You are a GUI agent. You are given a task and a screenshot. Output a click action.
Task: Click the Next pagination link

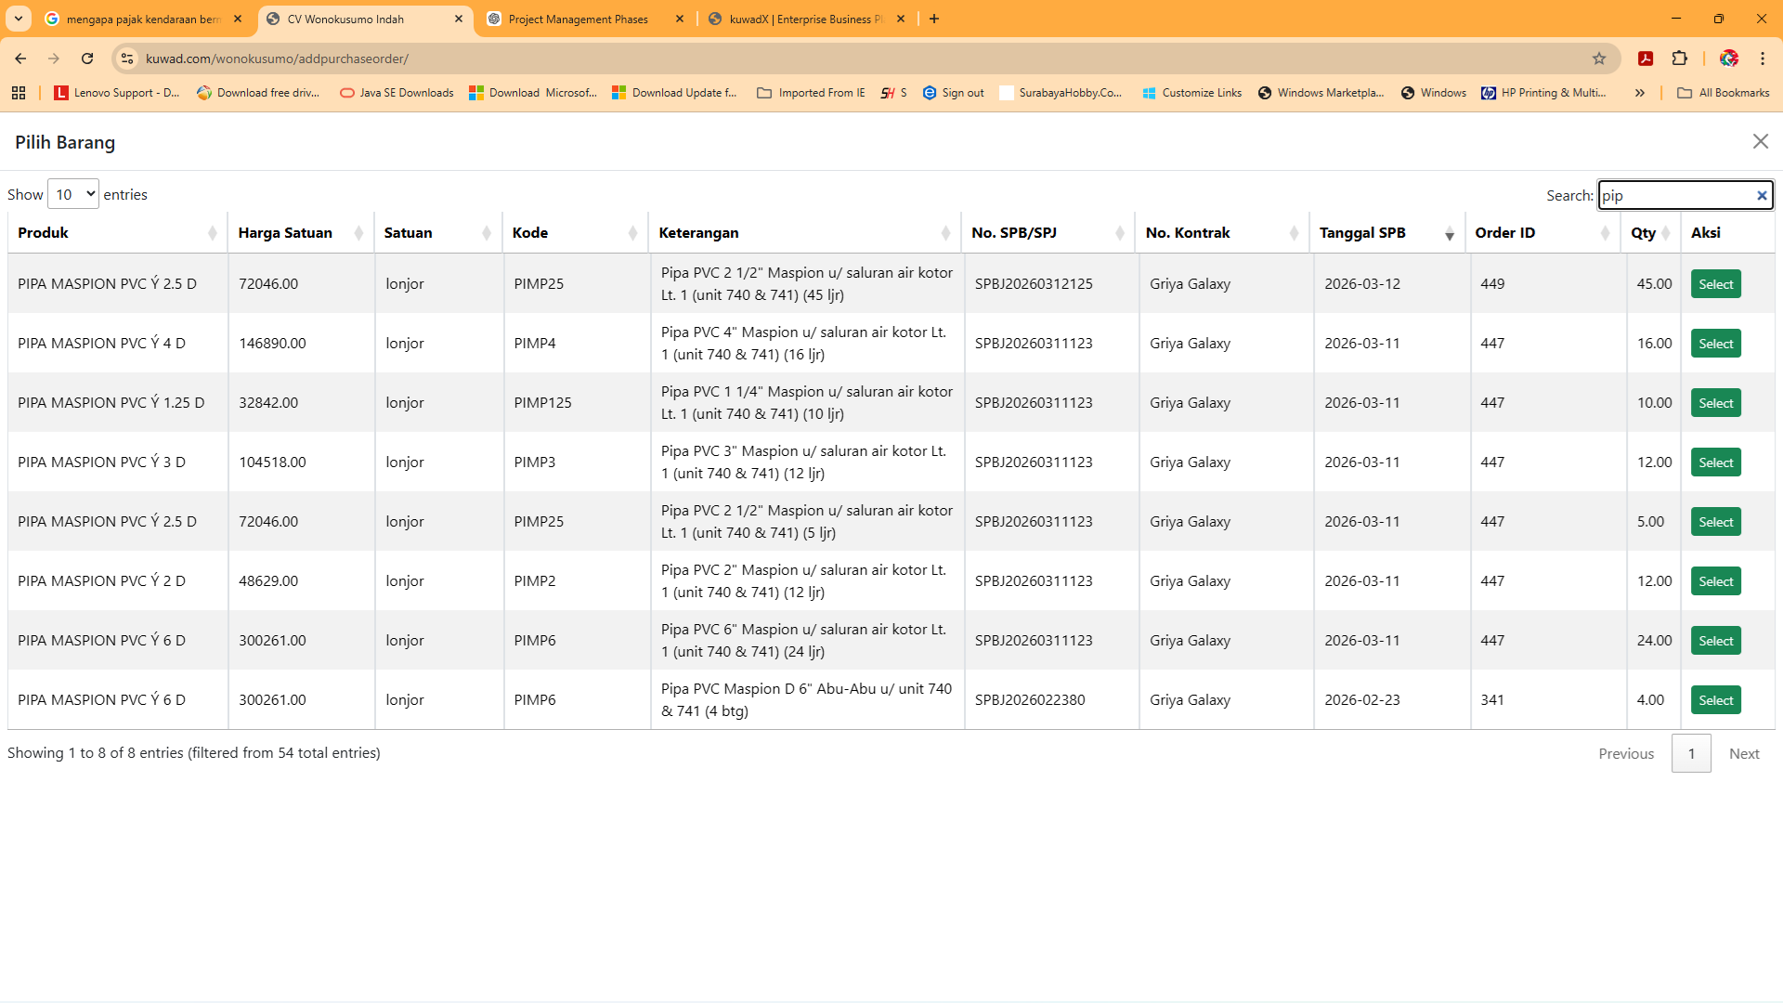1743,753
